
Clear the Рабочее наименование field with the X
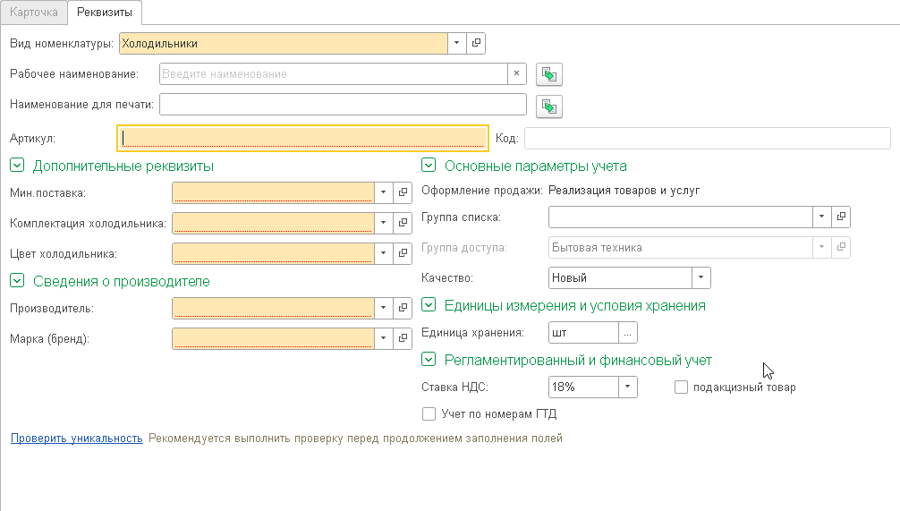pyautogui.click(x=516, y=74)
